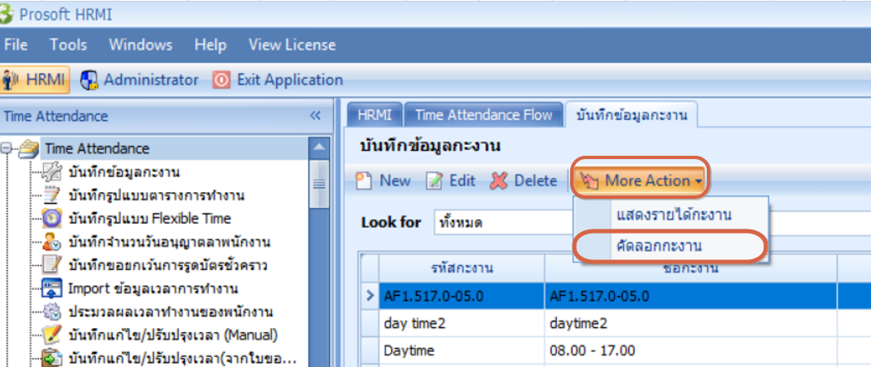Image resolution: width=871 pixels, height=367 pixels.
Task: Click the New button label
Action: 395,181
